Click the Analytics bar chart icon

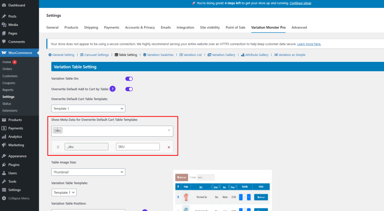click(x=4, y=137)
